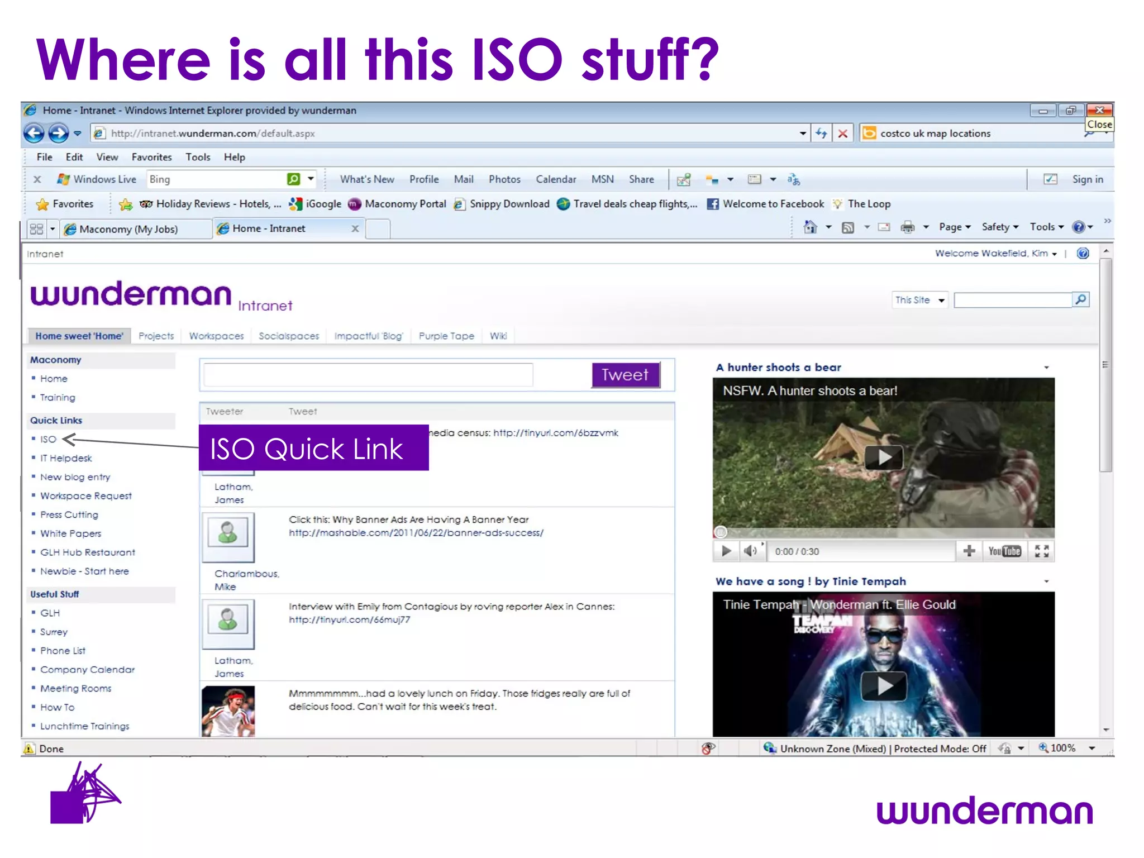This screenshot has height=858, width=1144.
Task: Click the browser Forward arrow button
Action: click(58, 133)
